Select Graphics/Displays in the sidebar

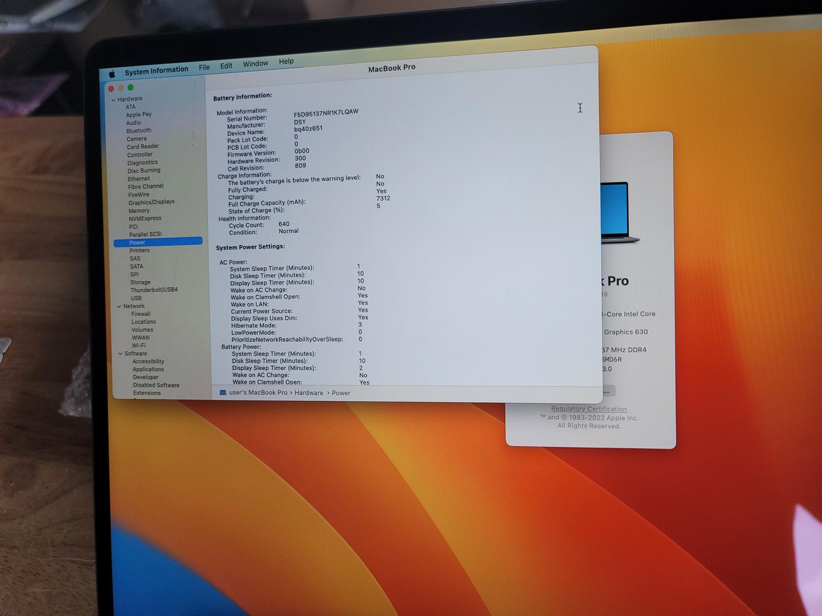tap(151, 202)
